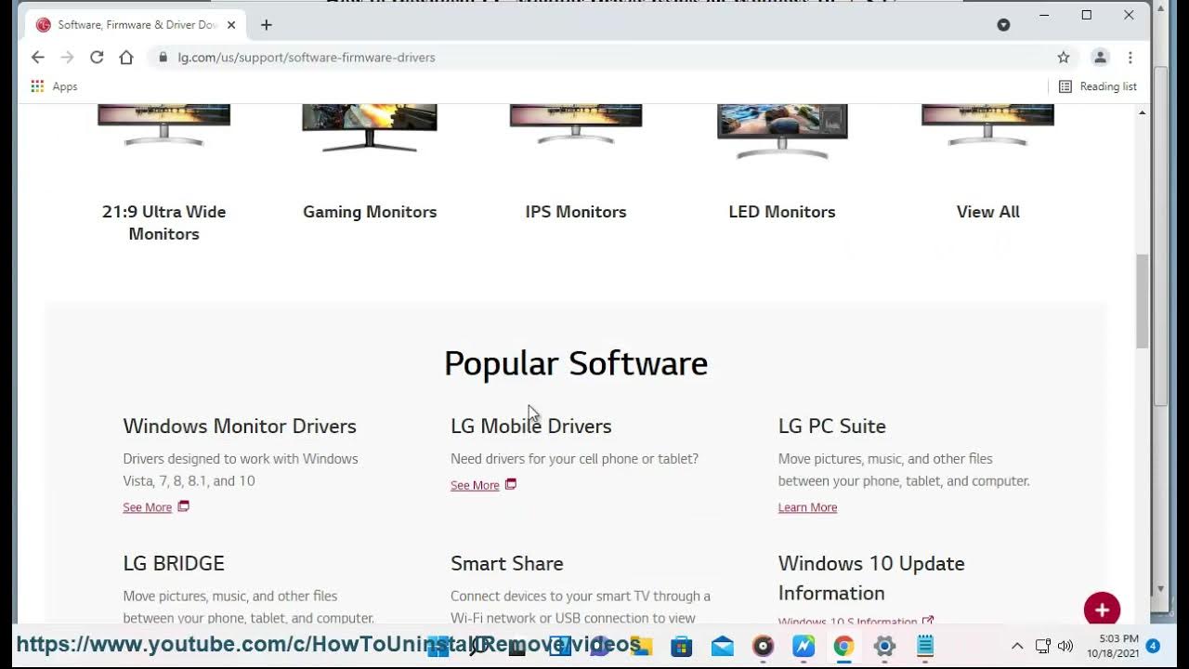The height and width of the screenshot is (669, 1189).
Task: Open the Windows 10 S Information link
Action: click(x=856, y=622)
